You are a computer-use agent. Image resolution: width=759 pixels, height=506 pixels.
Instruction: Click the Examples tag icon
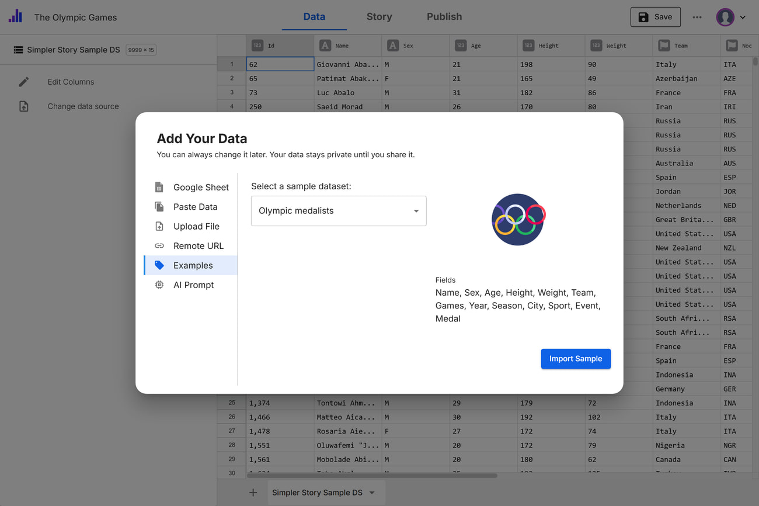159,265
